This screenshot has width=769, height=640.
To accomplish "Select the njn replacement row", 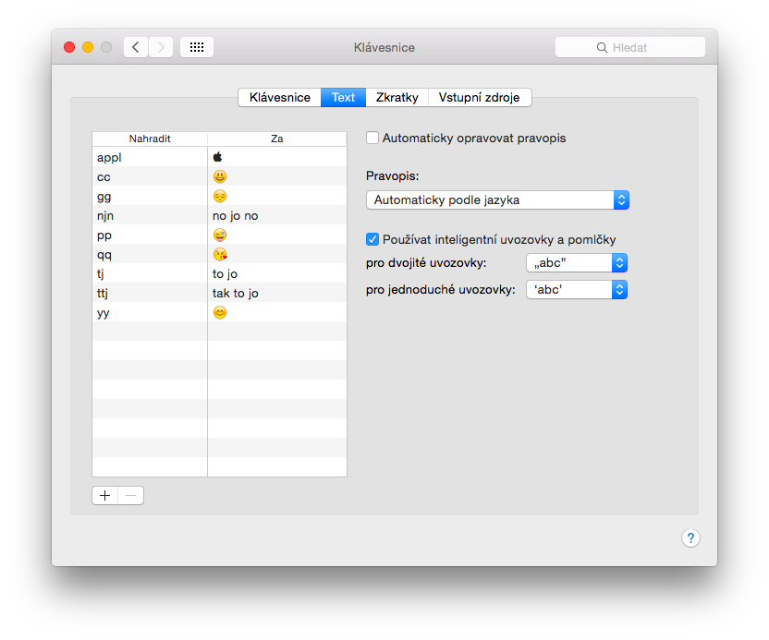I will click(x=150, y=216).
